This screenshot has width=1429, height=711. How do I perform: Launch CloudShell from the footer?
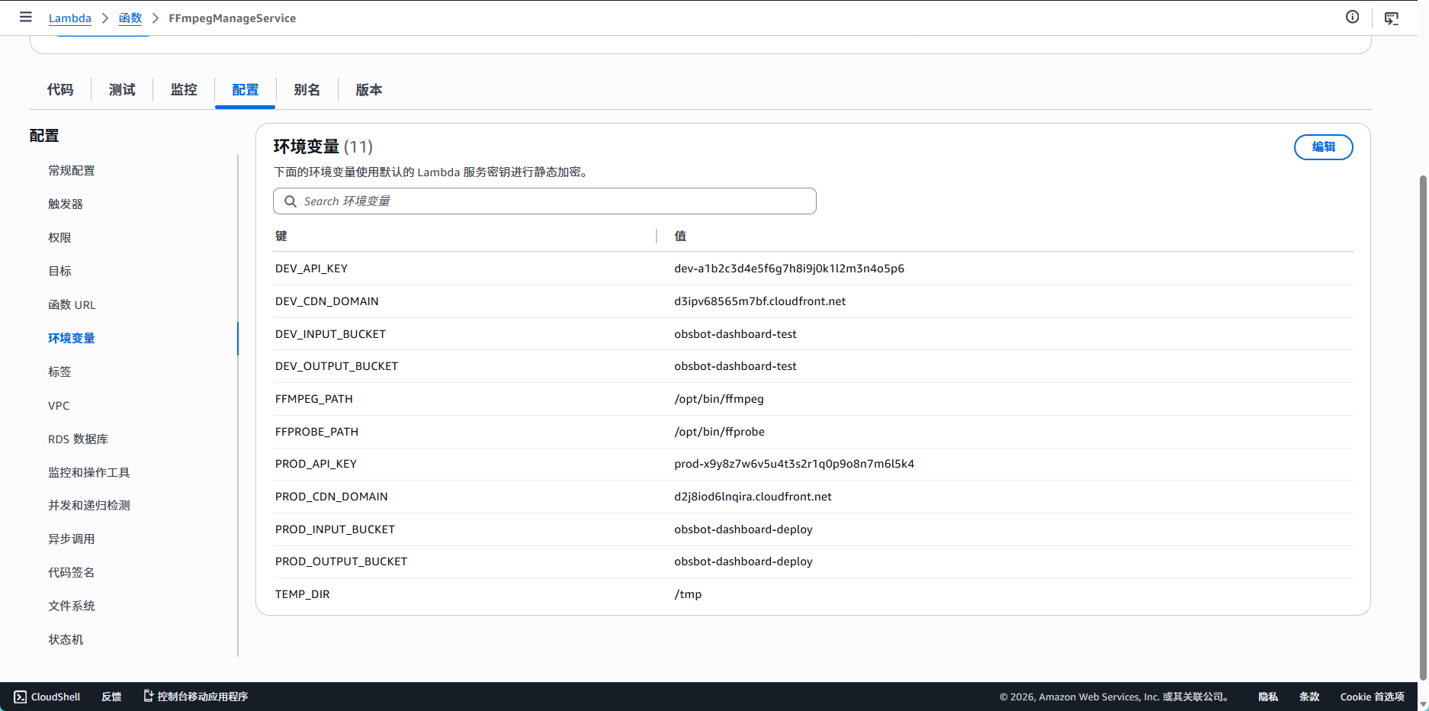(47, 697)
